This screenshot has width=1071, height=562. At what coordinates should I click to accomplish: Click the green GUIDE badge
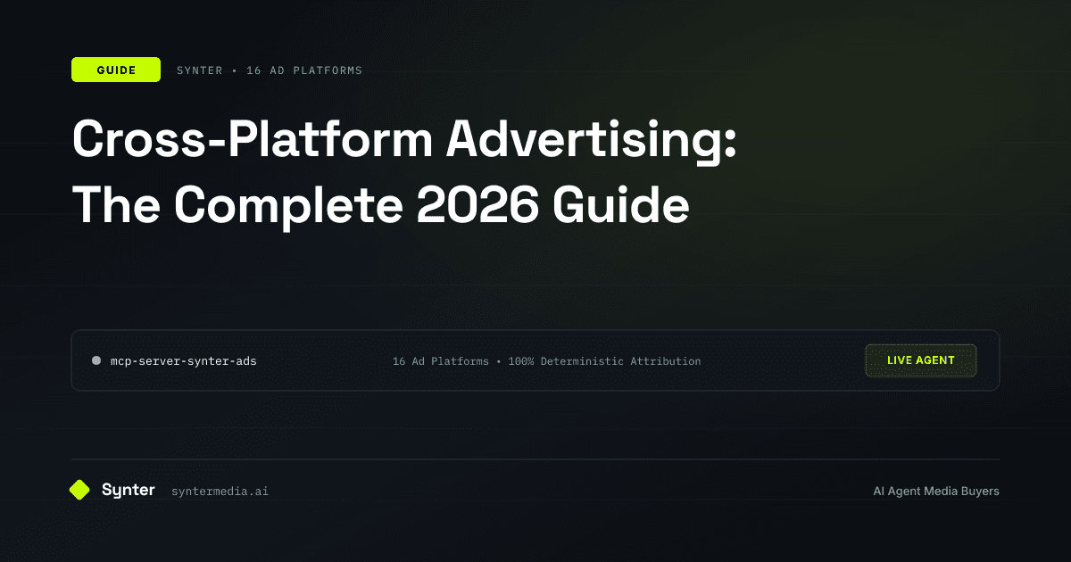coord(116,70)
